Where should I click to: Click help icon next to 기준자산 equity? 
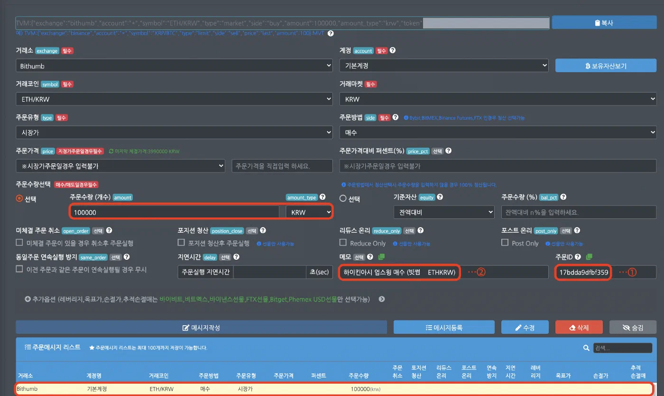(440, 197)
